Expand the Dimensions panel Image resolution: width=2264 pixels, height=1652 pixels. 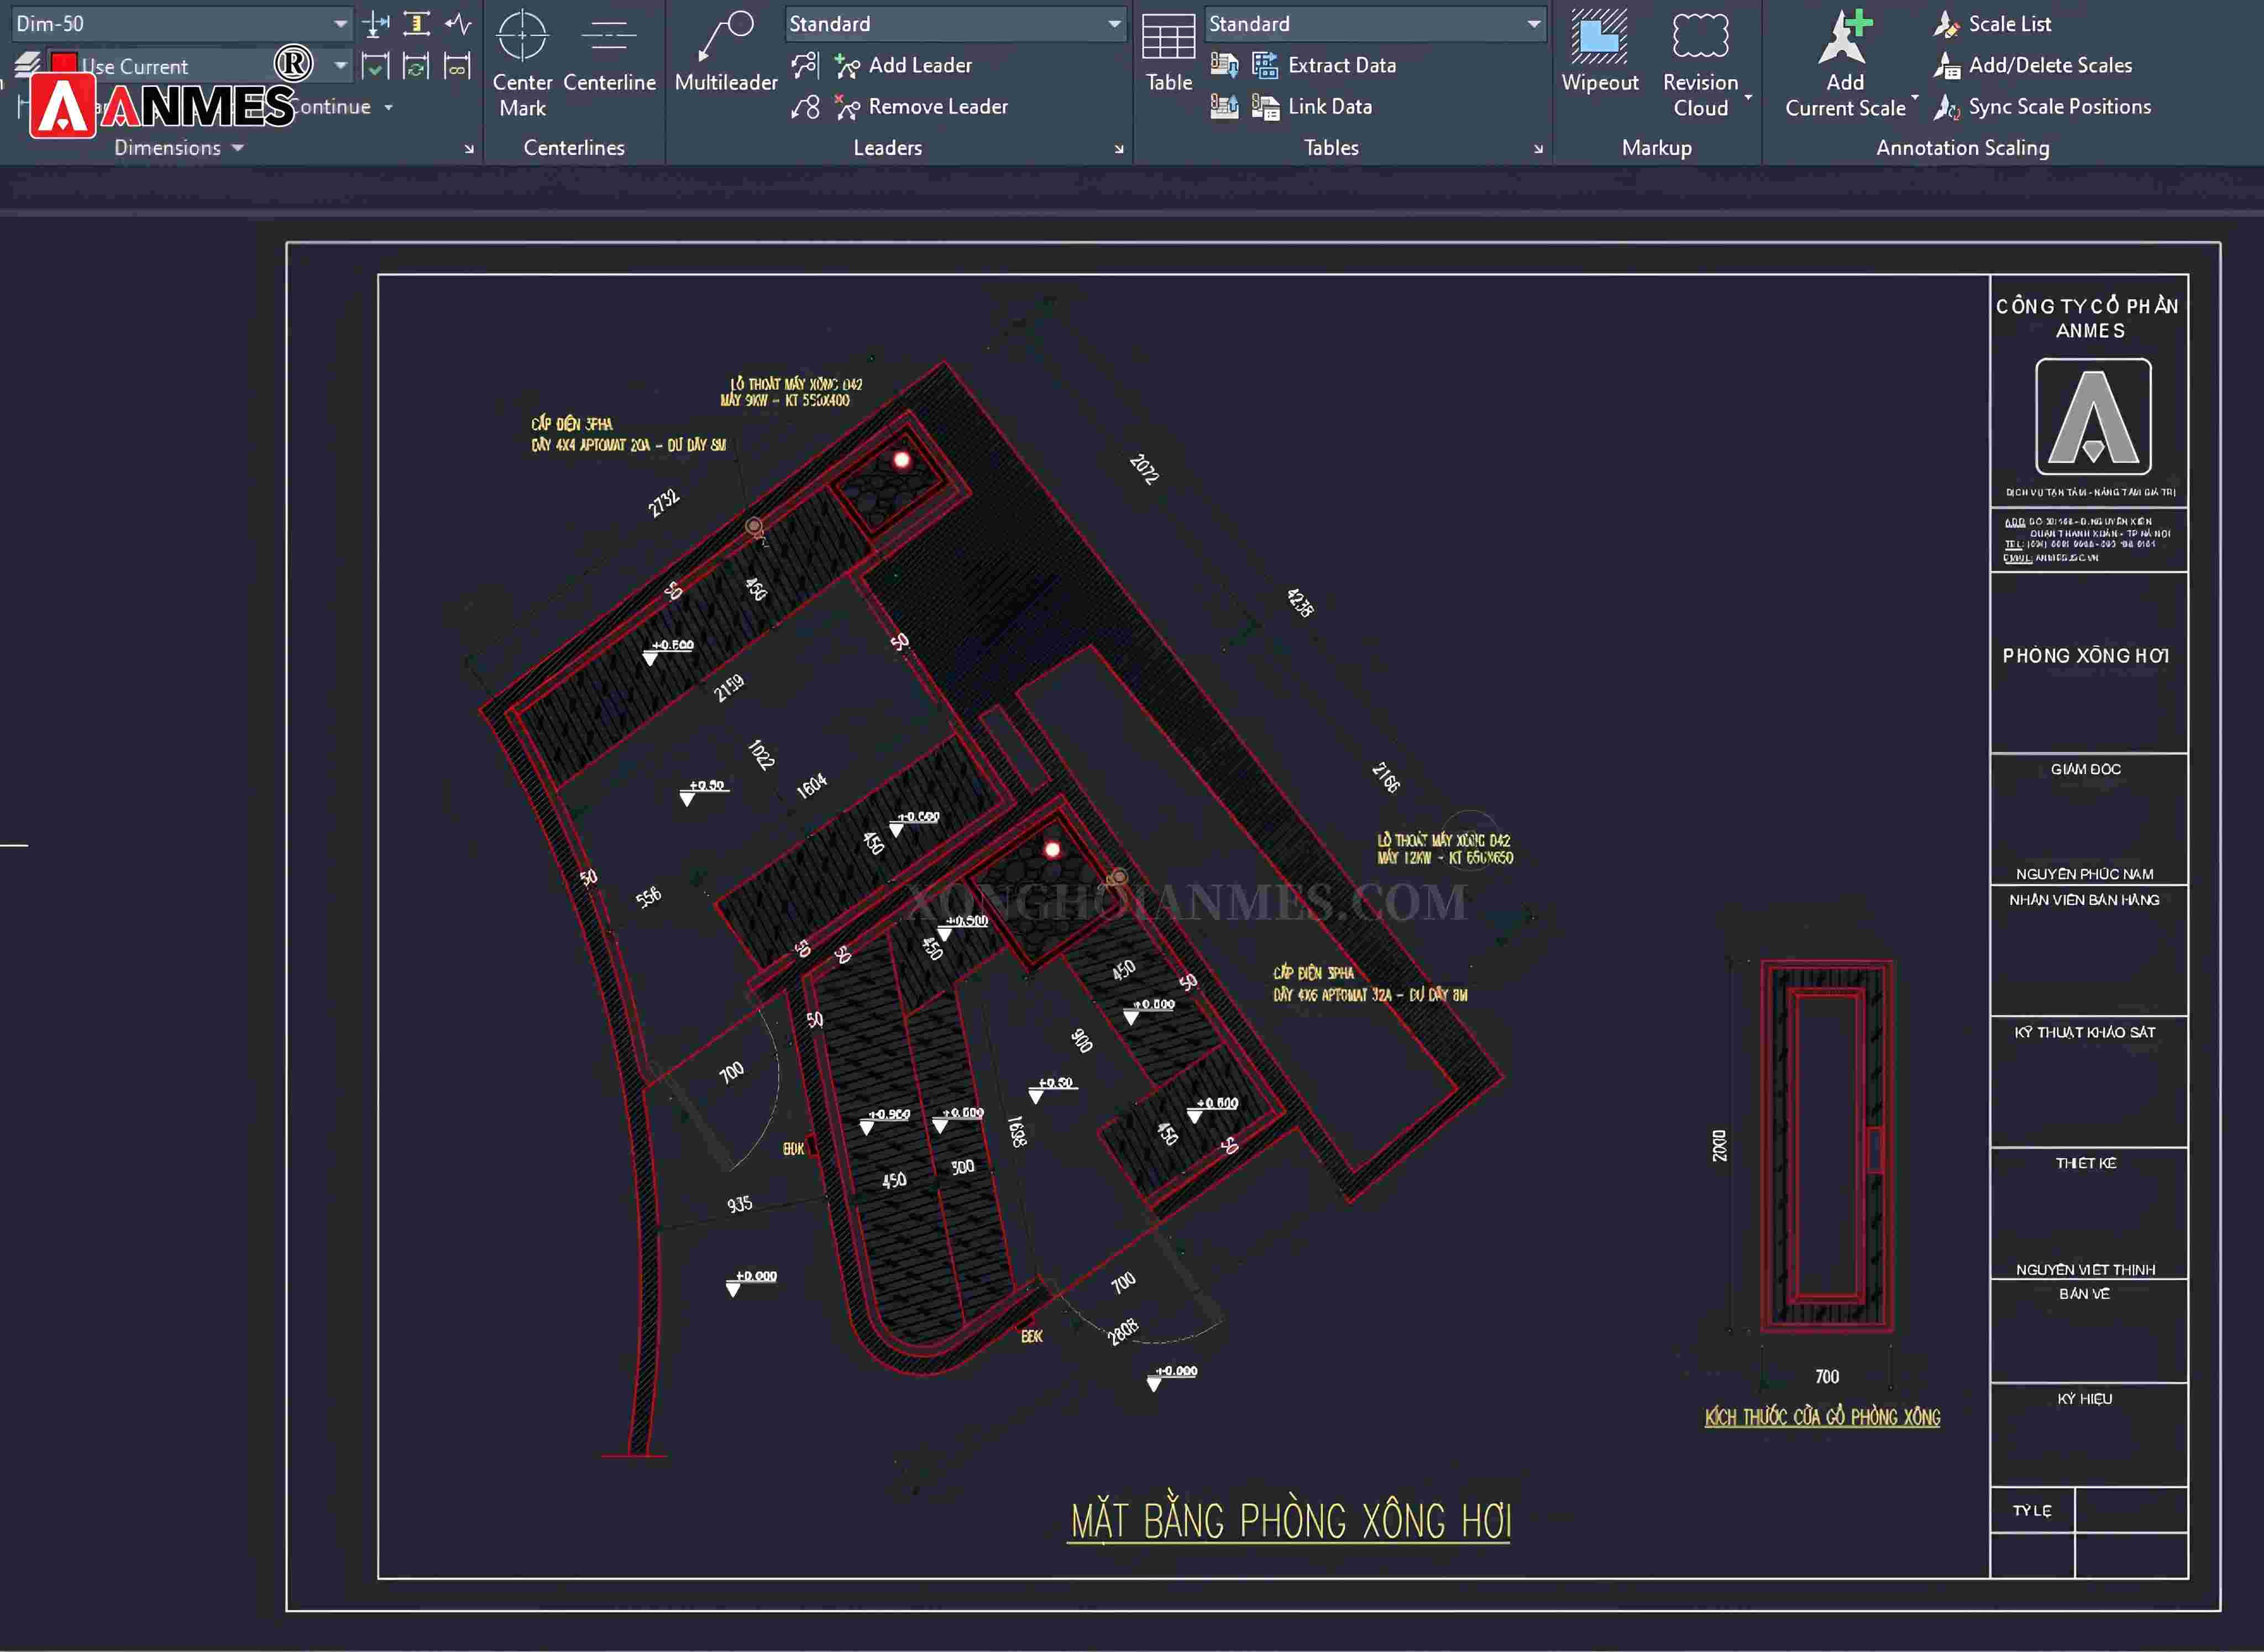point(236,147)
